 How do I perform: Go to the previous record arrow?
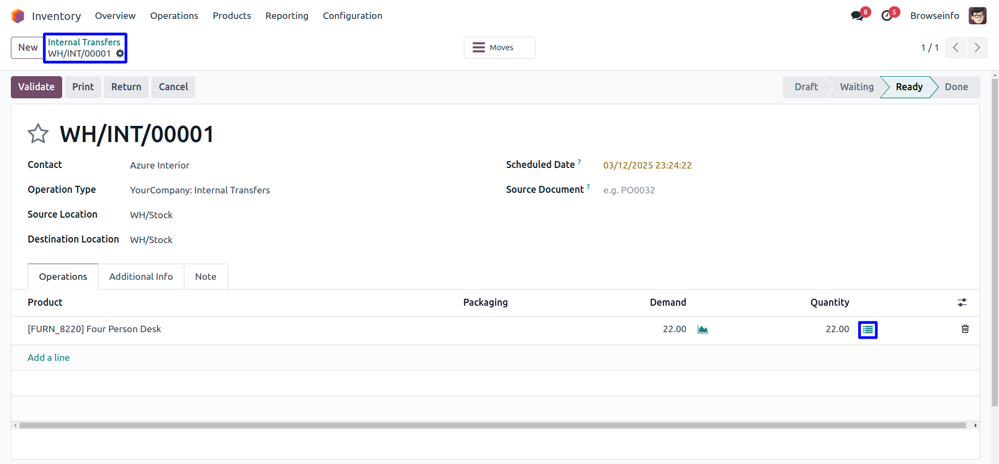coord(956,48)
